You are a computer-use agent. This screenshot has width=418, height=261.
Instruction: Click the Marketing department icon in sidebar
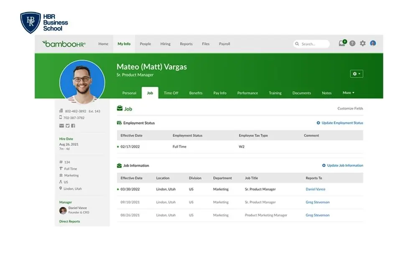(x=61, y=175)
